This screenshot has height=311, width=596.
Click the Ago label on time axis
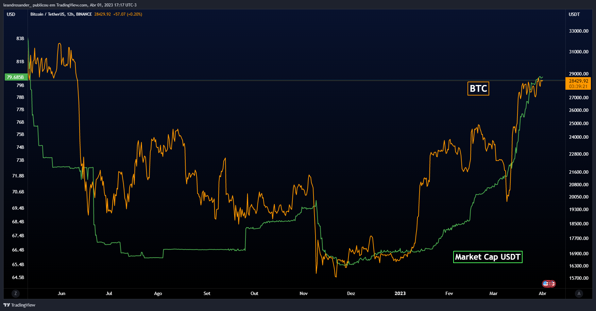pos(158,293)
